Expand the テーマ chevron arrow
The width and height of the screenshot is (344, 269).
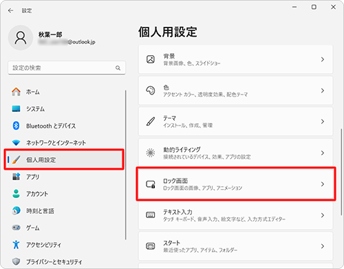[x=323, y=121]
